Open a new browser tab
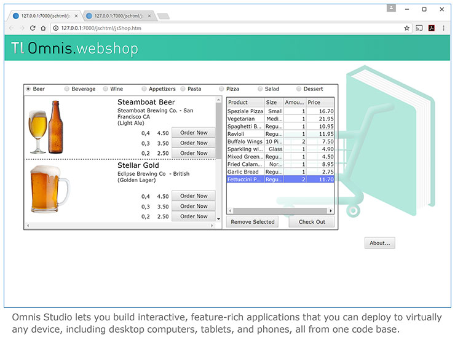This screenshot has height=340, width=455. pyautogui.click(x=163, y=16)
